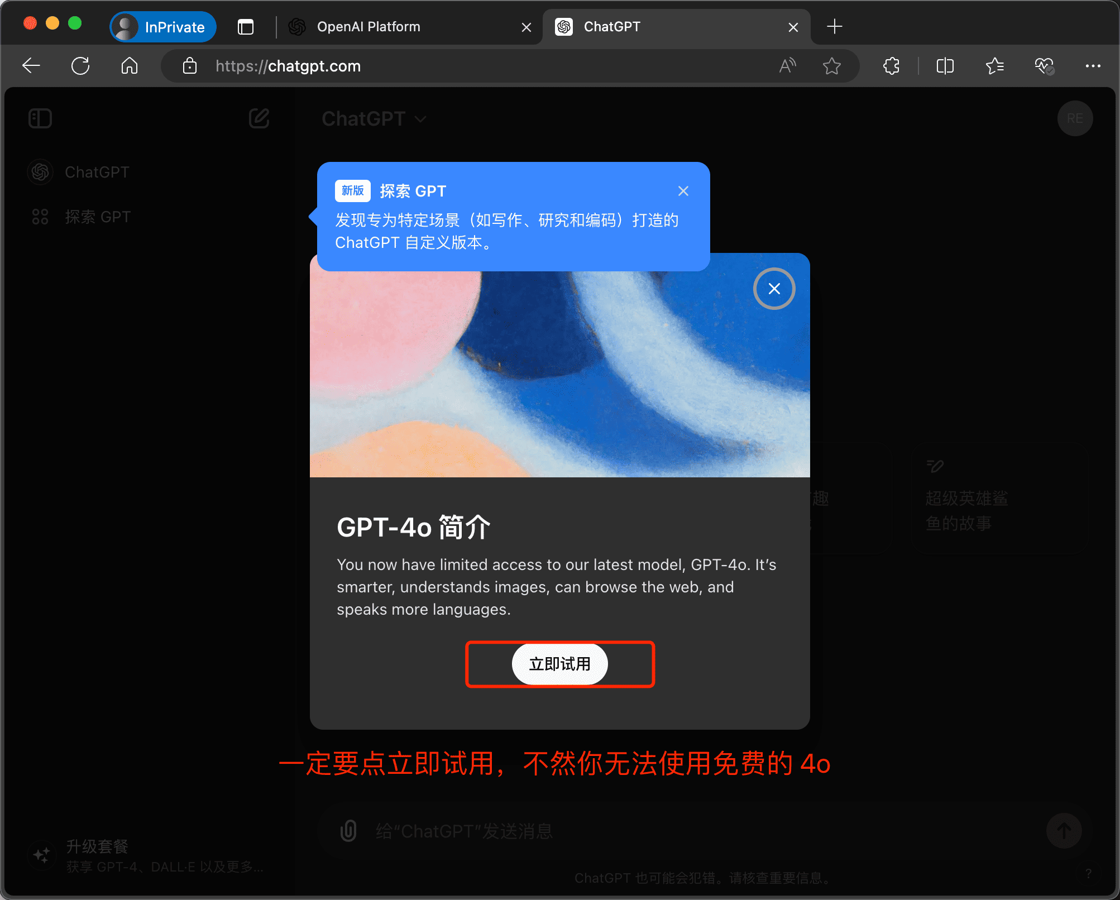Viewport: 1120px width, 900px height.
Task: Open 探索 GPT from the sidebar
Action: pos(98,217)
